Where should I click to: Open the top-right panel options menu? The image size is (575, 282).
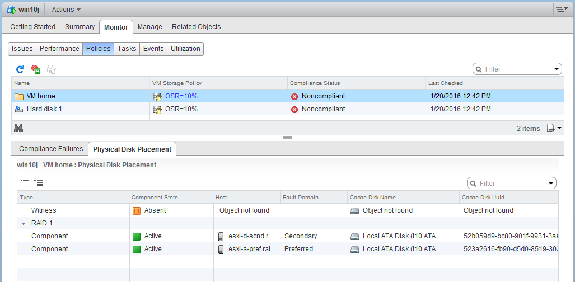click(560, 10)
